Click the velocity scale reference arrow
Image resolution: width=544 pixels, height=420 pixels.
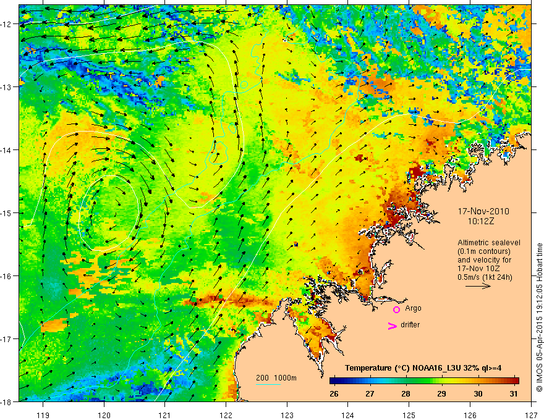478,286
